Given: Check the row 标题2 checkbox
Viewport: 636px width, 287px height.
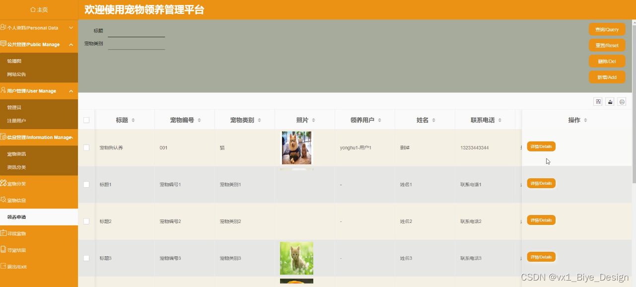Looking at the screenshot, I should pos(86,221).
